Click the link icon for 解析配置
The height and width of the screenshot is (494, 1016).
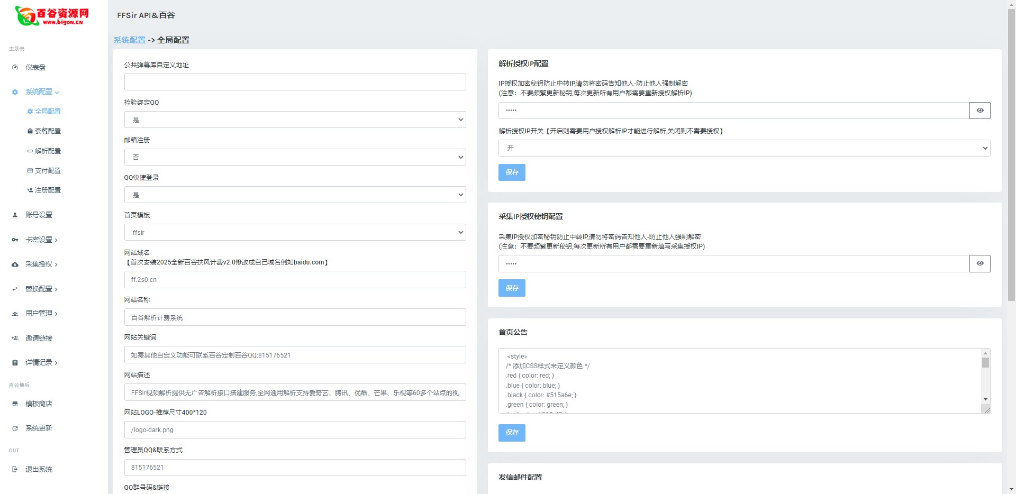[x=30, y=151]
